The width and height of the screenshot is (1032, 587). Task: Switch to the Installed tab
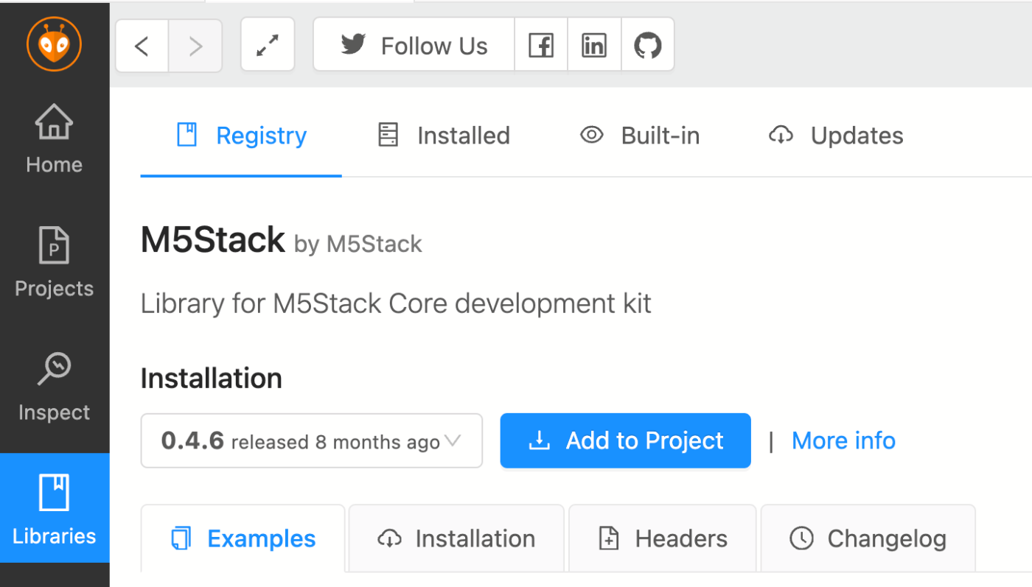click(x=443, y=136)
